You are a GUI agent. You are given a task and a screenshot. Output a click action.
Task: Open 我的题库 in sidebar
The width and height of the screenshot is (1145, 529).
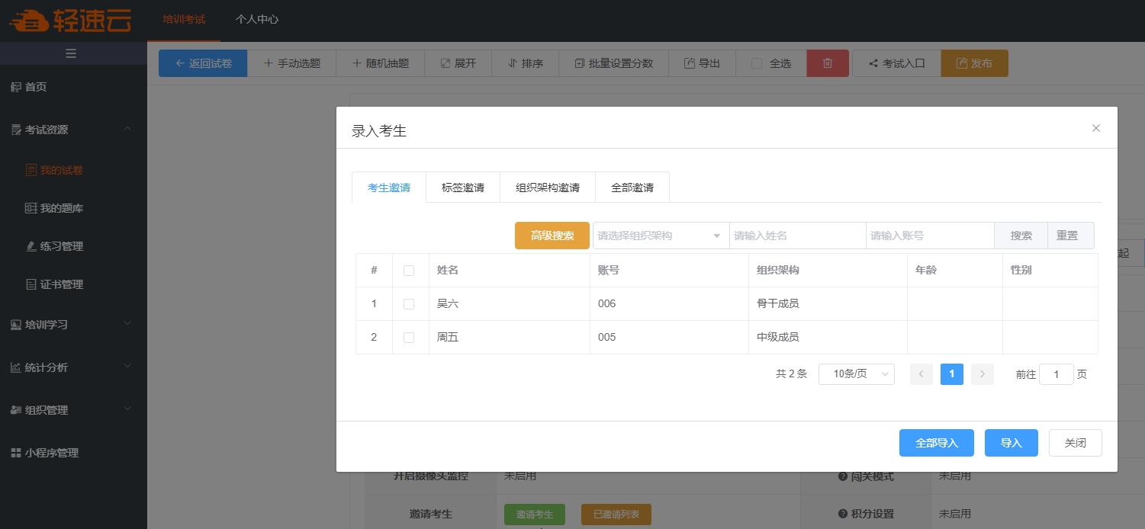tap(61, 208)
